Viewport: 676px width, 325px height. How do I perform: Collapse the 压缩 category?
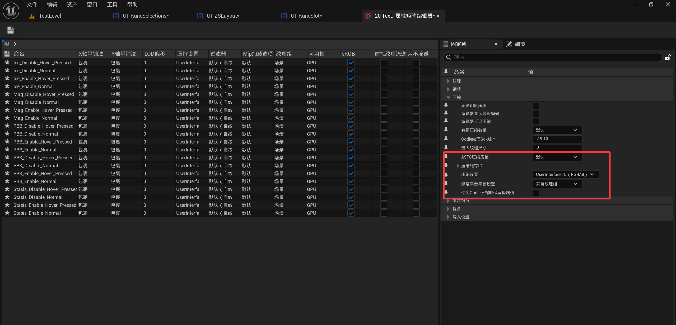(448, 97)
